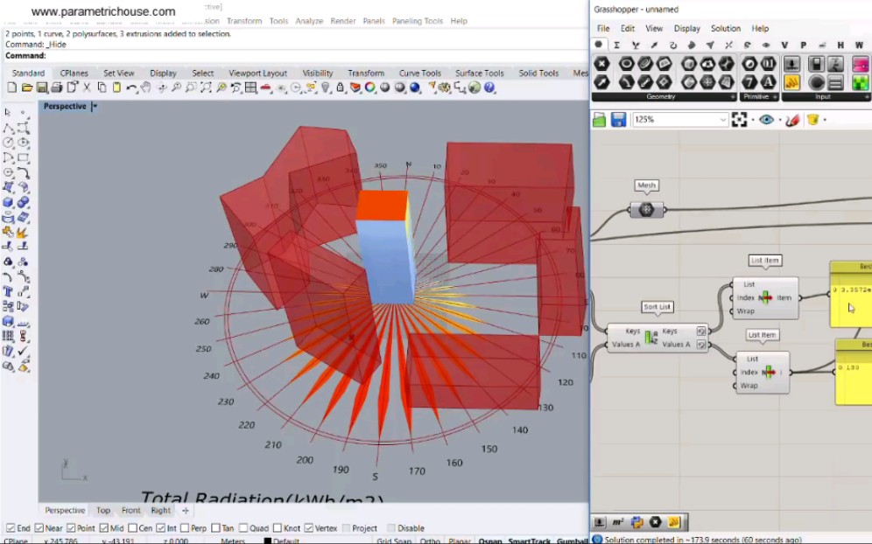
Task: Enable the Perp osnap checkbox
Action: pos(183,528)
